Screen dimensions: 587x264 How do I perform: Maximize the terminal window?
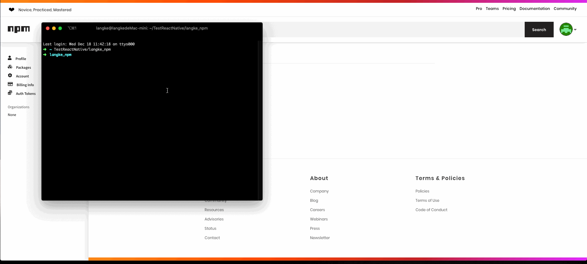[x=60, y=28]
